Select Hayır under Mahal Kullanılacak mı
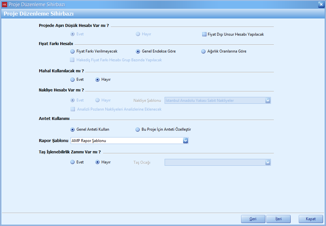The height and width of the screenshot is (226, 326). coord(97,79)
